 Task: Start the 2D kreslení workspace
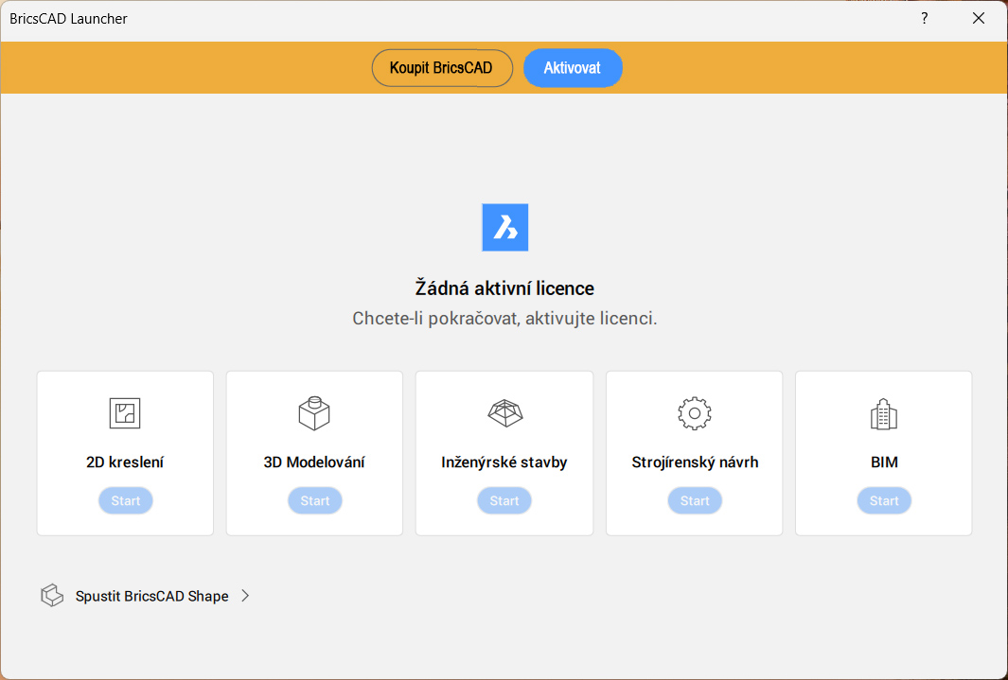click(x=125, y=501)
